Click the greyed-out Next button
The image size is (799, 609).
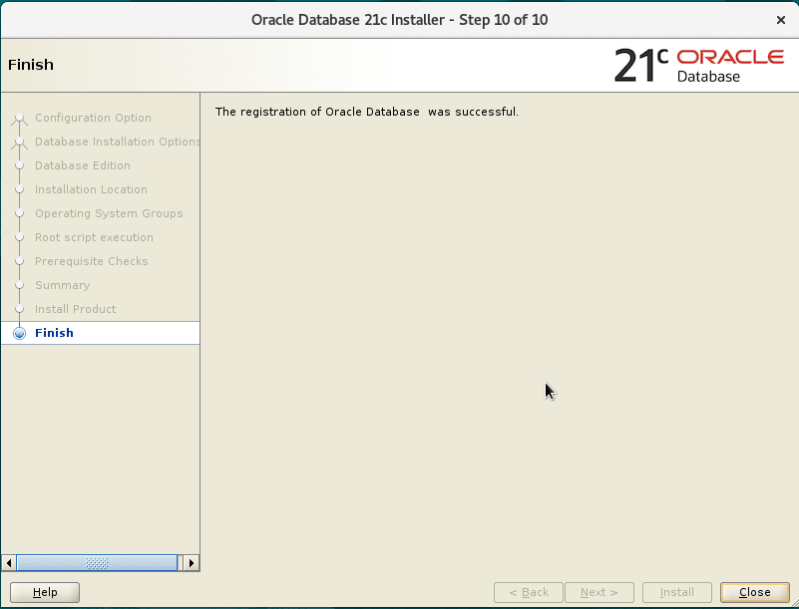point(599,592)
